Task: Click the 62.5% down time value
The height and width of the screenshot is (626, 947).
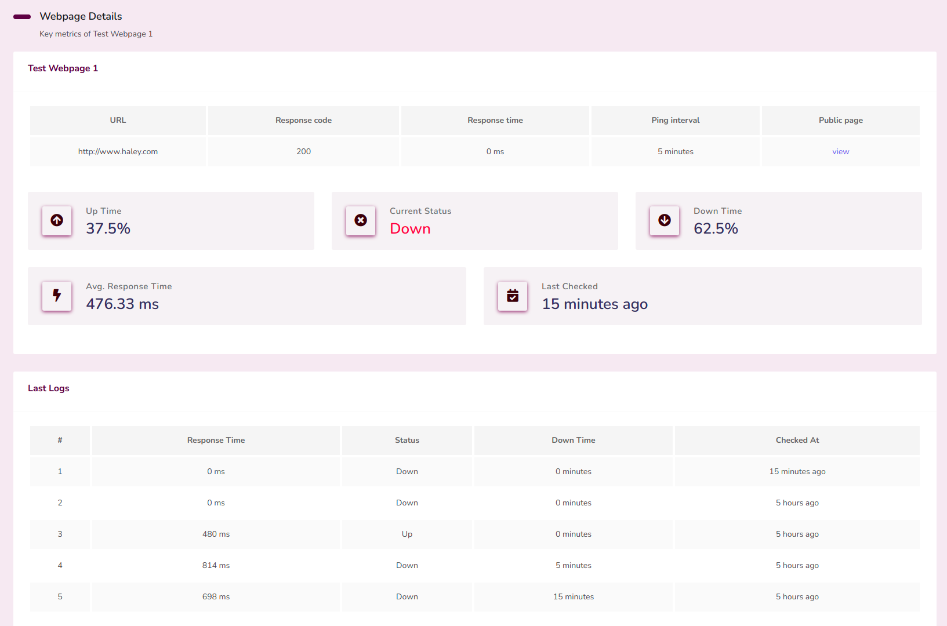Action: coord(716,229)
